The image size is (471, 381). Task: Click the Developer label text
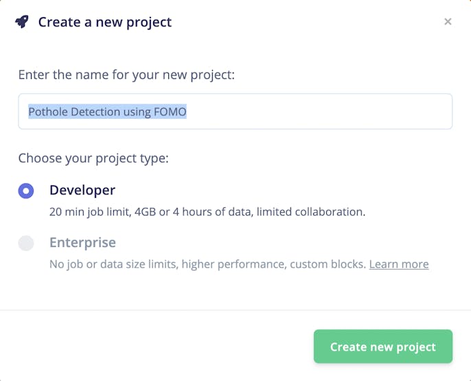[x=82, y=190]
